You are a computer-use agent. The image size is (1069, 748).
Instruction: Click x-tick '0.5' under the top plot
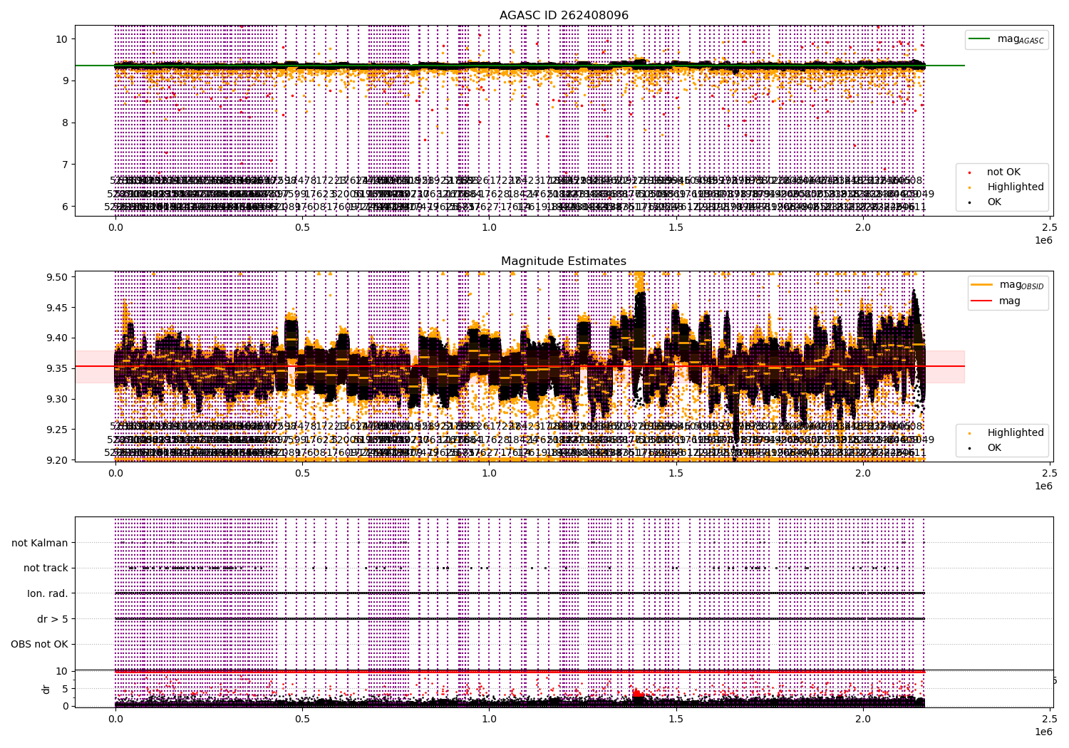[x=302, y=228]
